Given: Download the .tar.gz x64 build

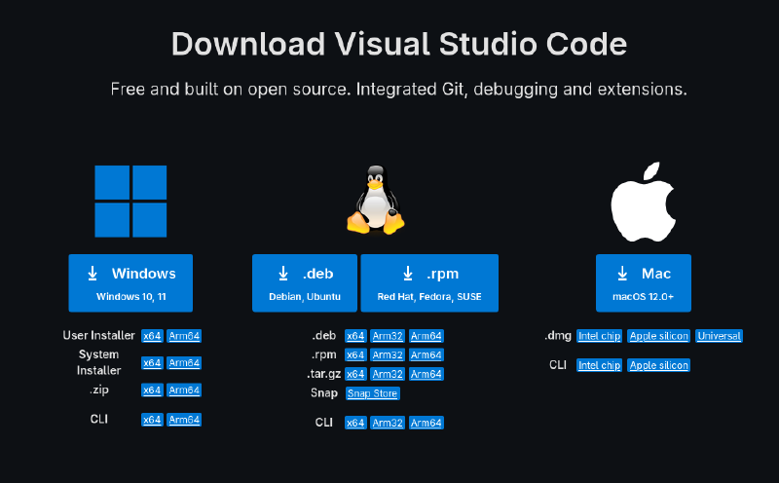Looking at the screenshot, I should (x=355, y=374).
